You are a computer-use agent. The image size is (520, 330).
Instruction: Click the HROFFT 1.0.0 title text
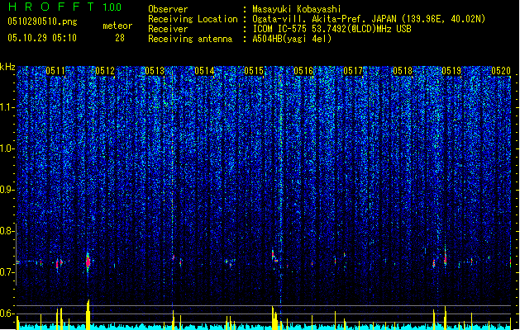[65, 7]
